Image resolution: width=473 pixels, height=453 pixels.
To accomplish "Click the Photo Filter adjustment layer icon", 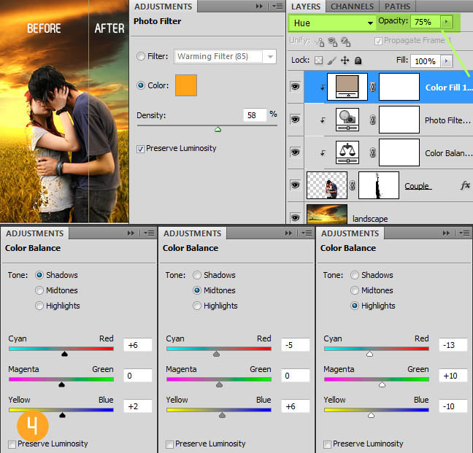I will click(347, 120).
